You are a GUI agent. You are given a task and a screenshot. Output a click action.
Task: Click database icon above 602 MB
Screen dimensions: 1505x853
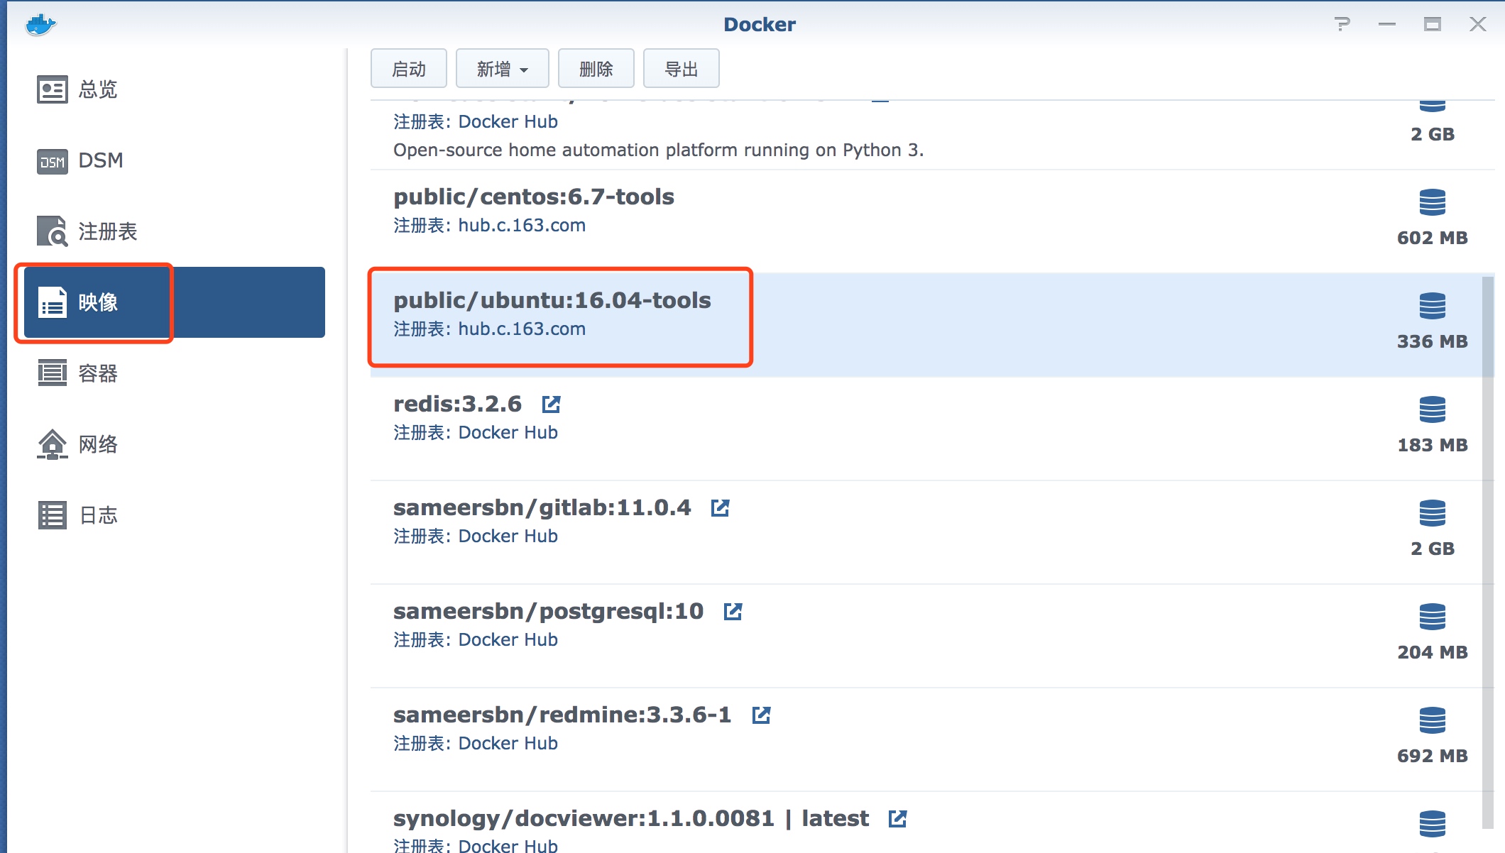[1433, 202]
